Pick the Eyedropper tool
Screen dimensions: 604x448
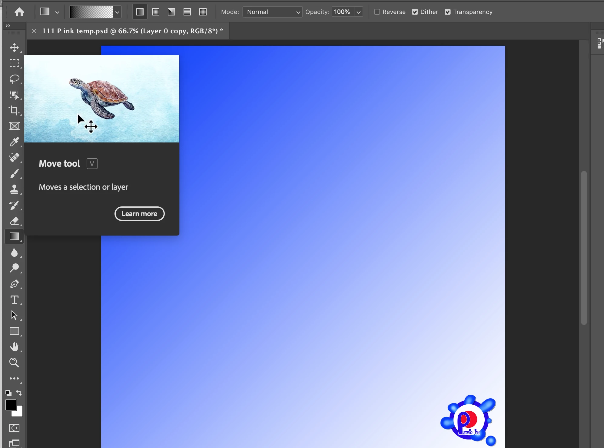(14, 142)
